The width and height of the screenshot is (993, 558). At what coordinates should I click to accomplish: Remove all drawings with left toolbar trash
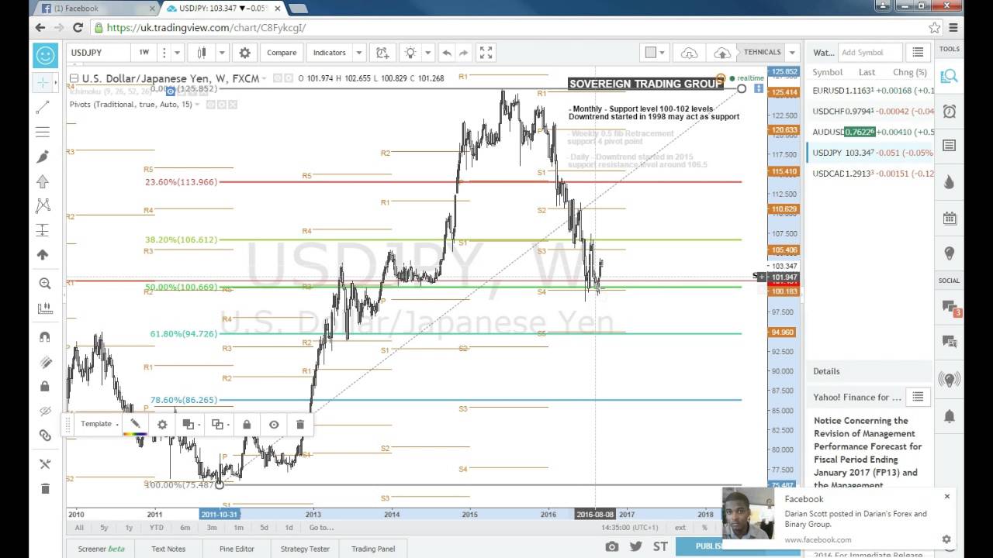tap(44, 488)
